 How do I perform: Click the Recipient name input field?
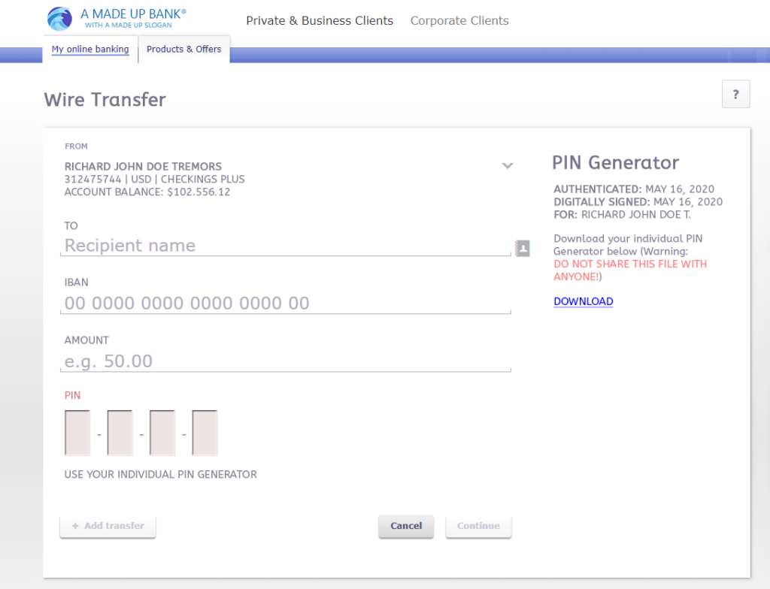click(286, 246)
